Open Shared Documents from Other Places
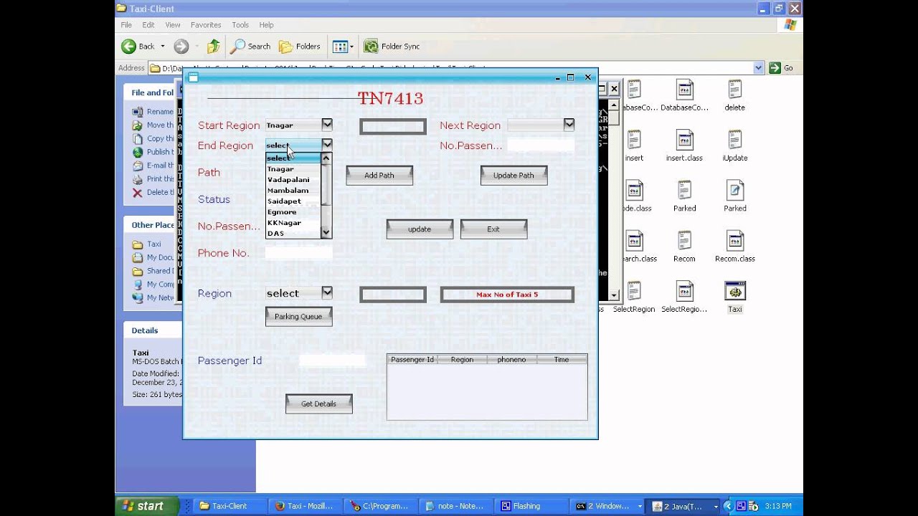Viewport: 918px width, 516px height. 153,271
